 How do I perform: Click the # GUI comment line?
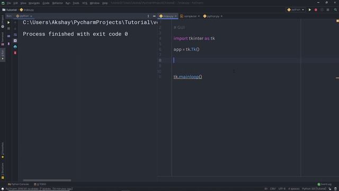tap(179, 28)
